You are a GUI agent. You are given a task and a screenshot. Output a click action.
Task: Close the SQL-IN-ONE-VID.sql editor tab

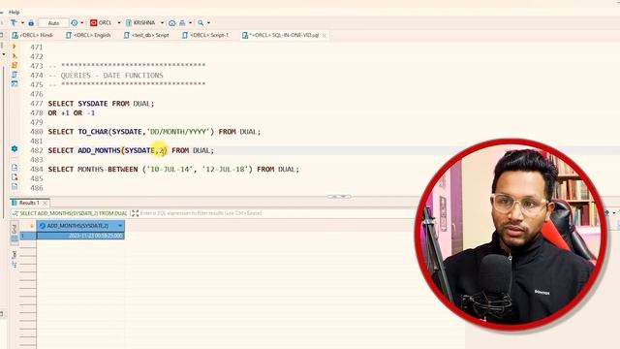tap(325, 35)
